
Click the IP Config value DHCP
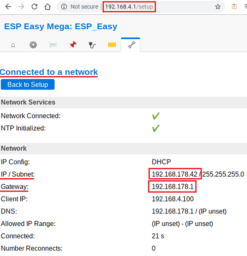[161, 162]
